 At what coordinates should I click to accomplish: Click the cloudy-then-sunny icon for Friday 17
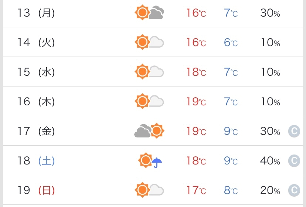[x=149, y=131]
